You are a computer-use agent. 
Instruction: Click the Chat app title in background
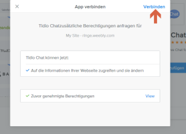click(178, 35)
